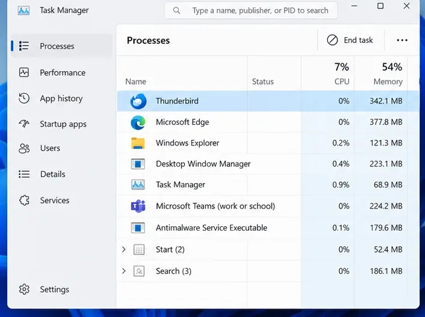Open the three-dots more options menu
Viewport: 425px width, 317px height.
[x=402, y=40]
